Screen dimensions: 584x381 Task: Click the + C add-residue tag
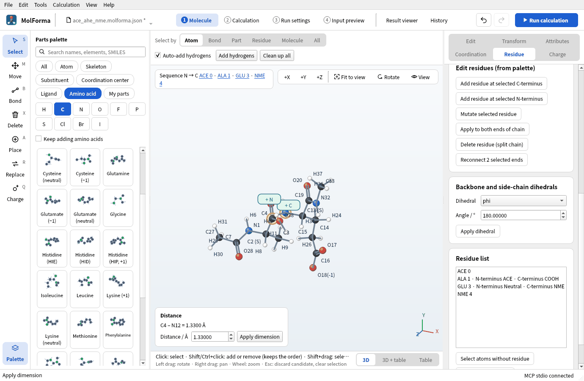coord(288,205)
